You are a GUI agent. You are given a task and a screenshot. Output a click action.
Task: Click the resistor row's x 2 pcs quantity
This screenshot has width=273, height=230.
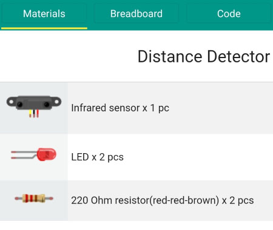click(x=238, y=200)
